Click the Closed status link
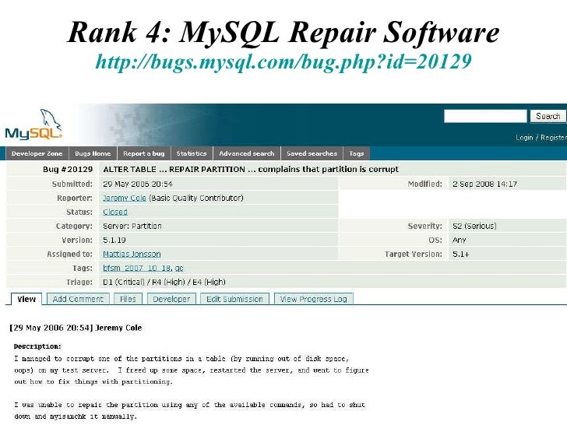 click(115, 212)
